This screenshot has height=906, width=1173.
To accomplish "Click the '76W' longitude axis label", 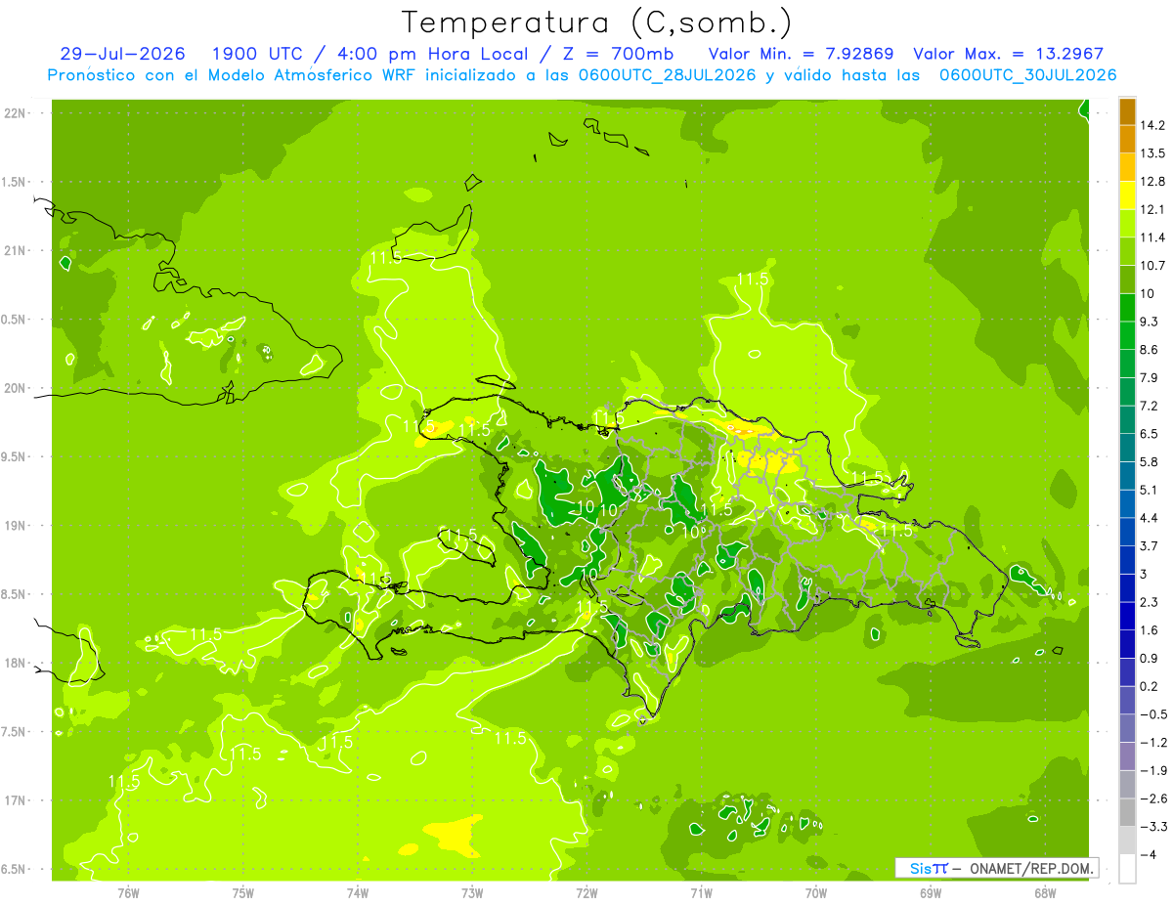I will 128,893.
